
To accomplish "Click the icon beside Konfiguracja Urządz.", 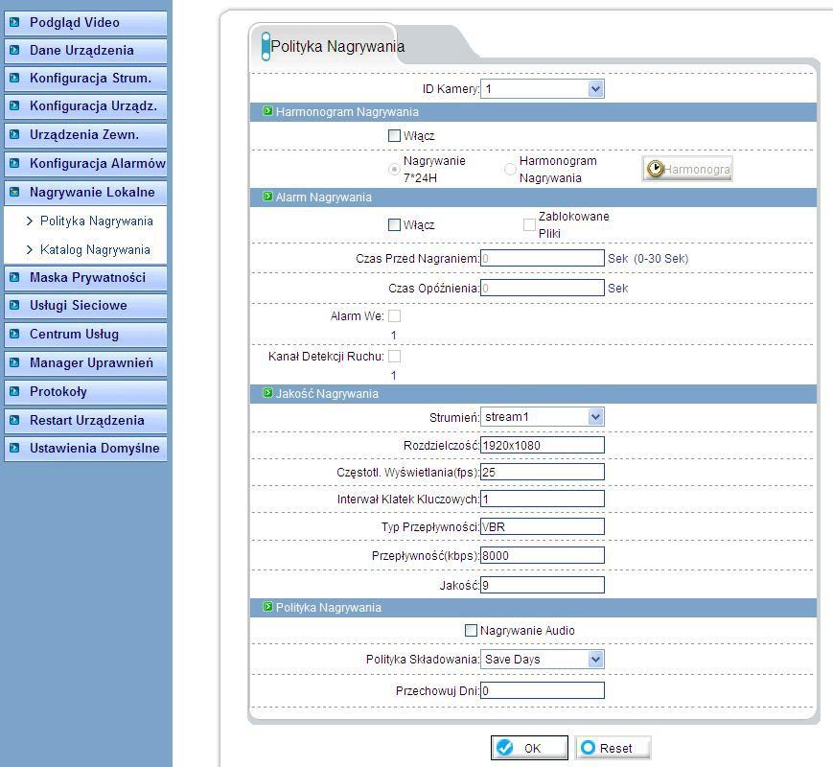I will click(14, 105).
